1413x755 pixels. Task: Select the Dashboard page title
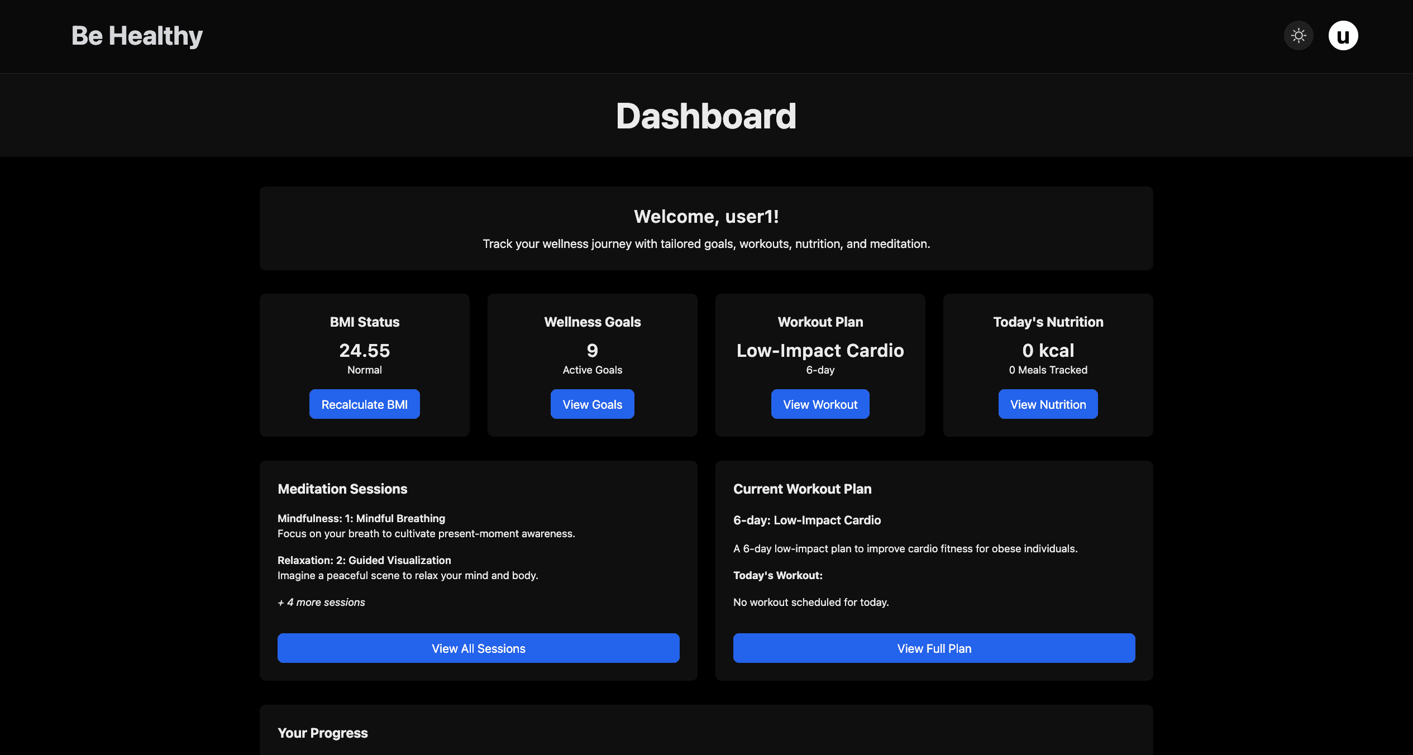706,116
